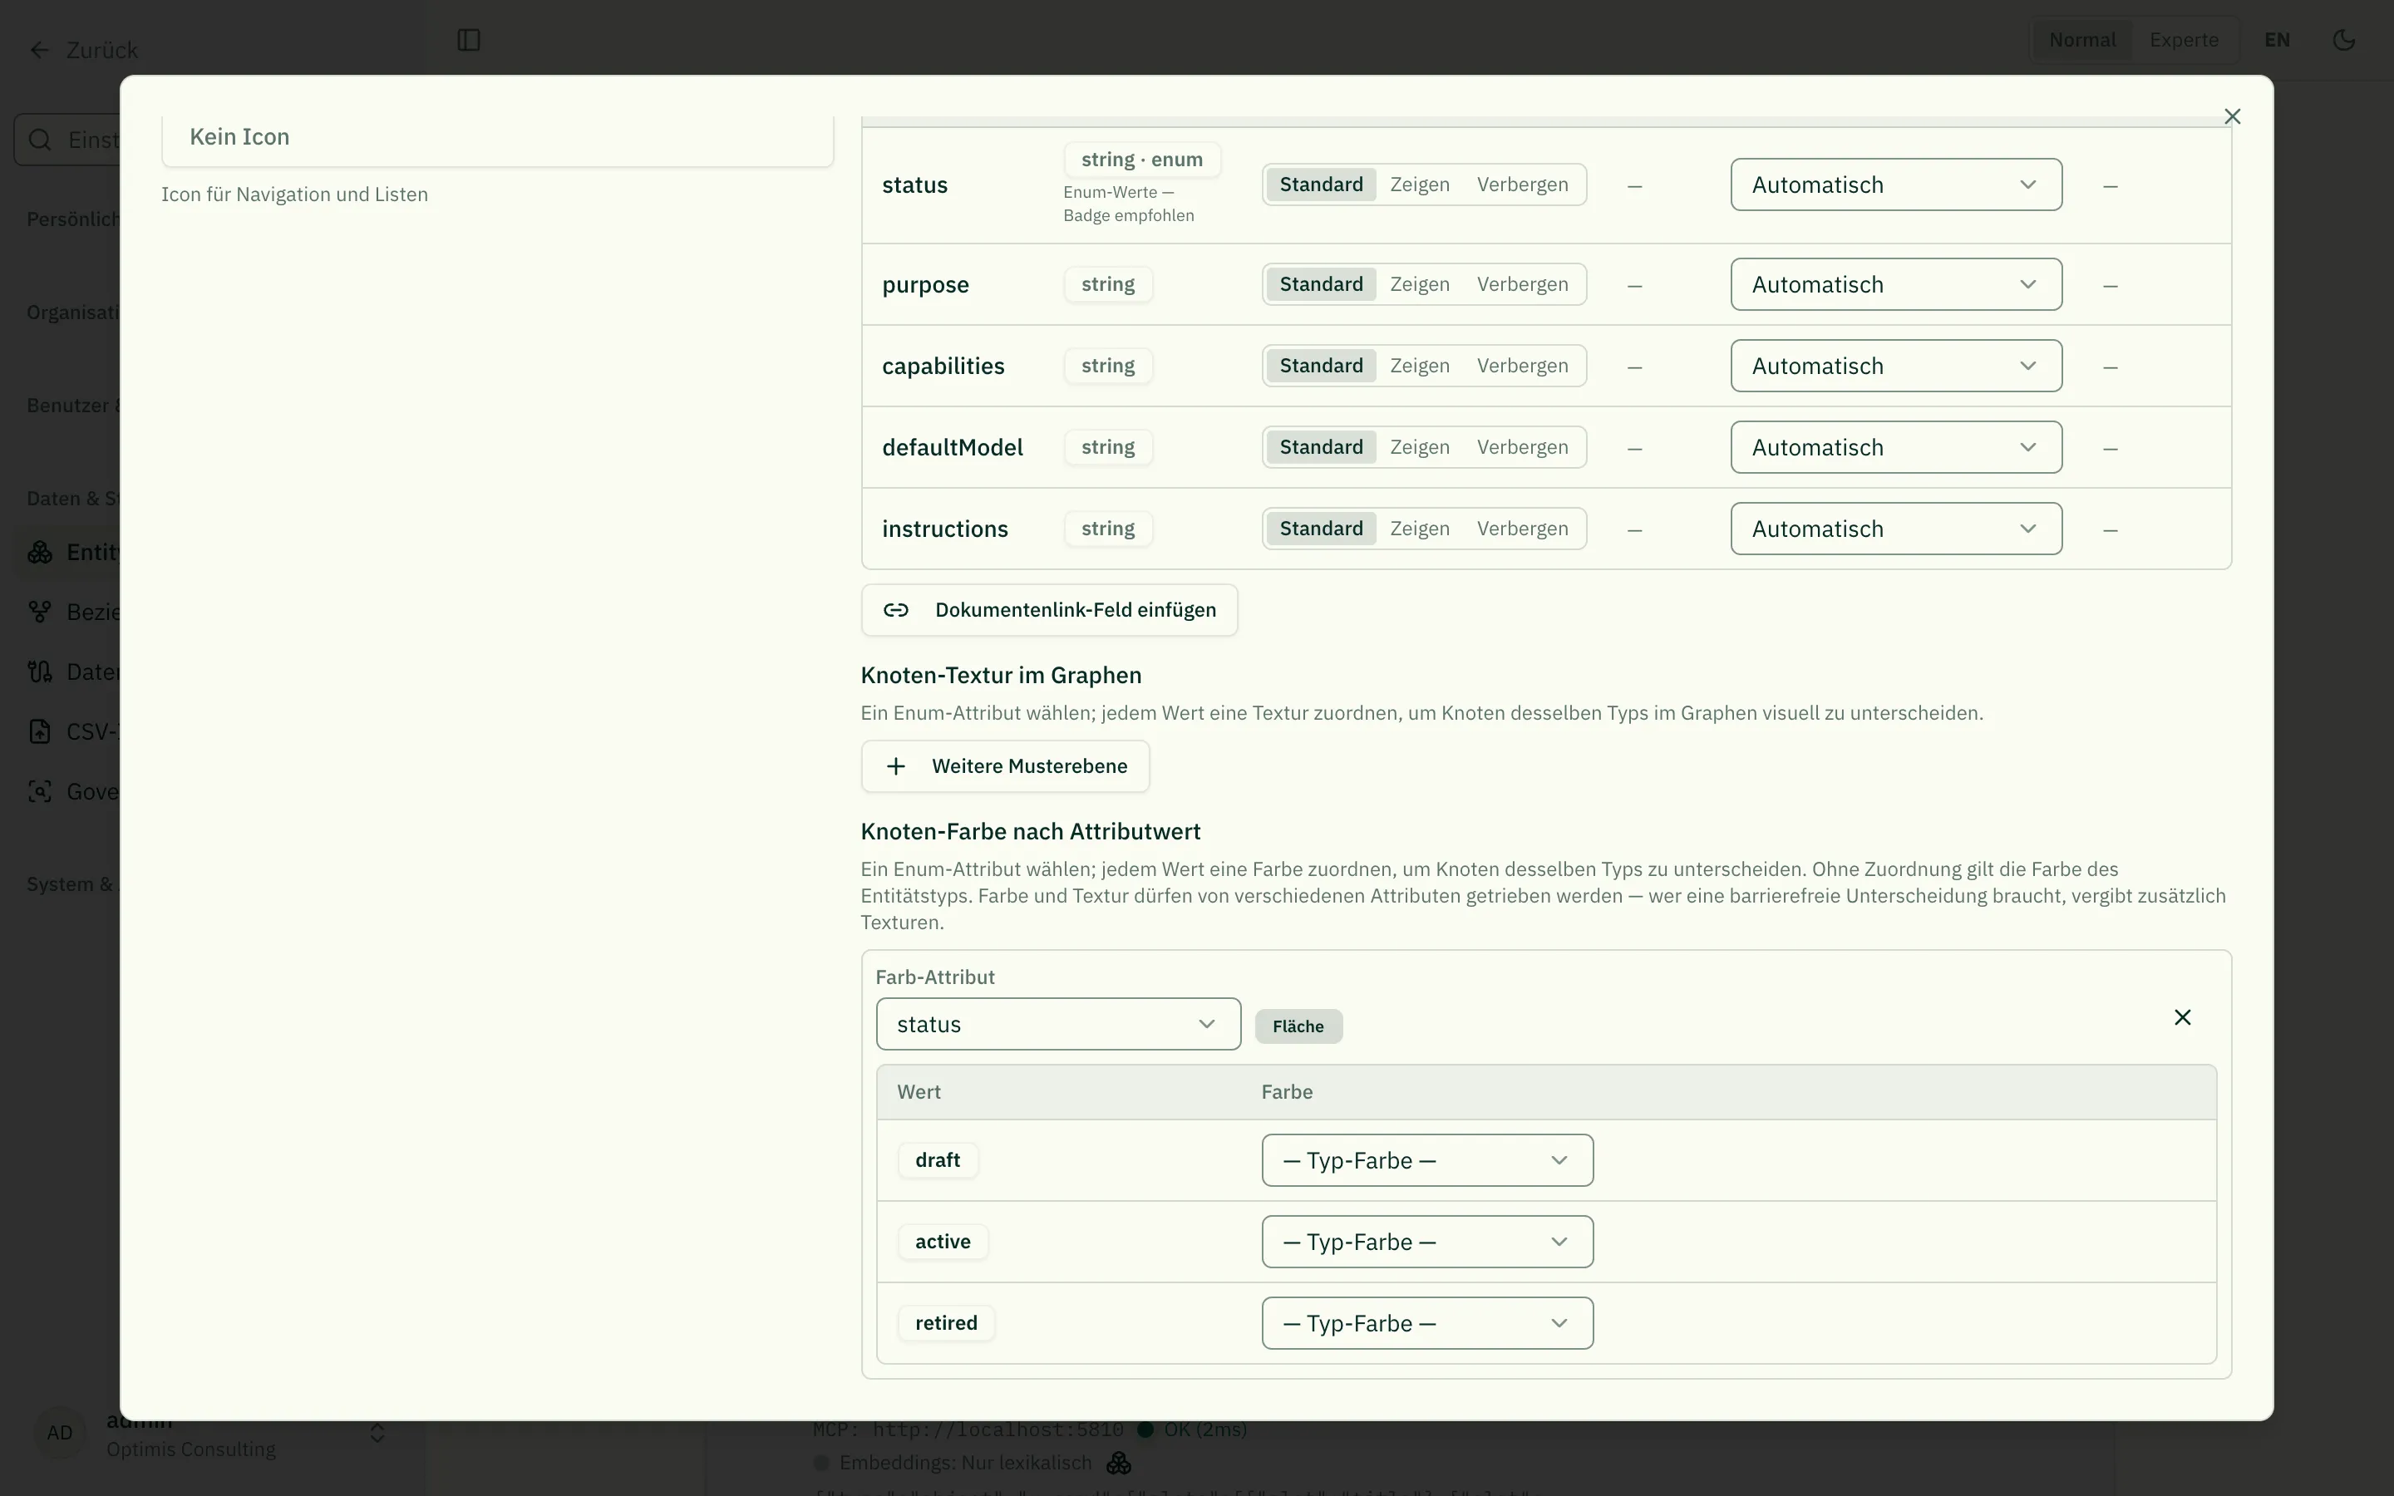Open the Typ-Farbe dropdown for active
The height and width of the screenshot is (1496, 2394).
point(1426,1242)
